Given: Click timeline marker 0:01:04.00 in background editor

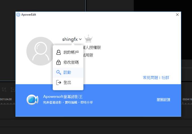Looking at the screenshot, I should click(x=6, y=99).
